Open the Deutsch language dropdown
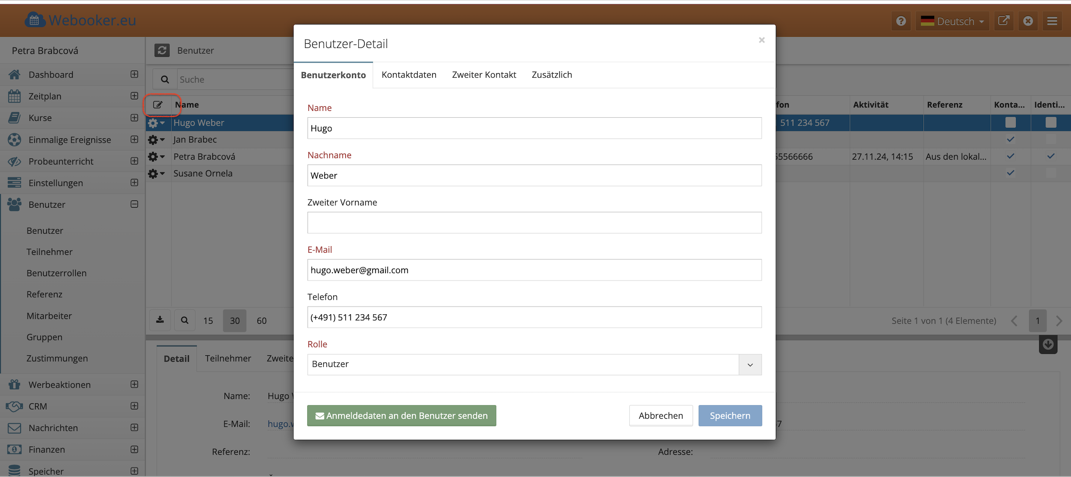Image resolution: width=1071 pixels, height=477 pixels. pyautogui.click(x=952, y=21)
